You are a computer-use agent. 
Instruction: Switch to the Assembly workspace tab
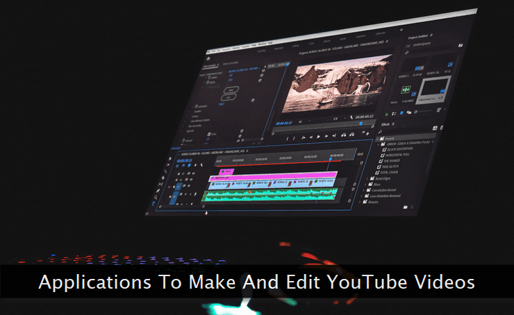pos(279,49)
